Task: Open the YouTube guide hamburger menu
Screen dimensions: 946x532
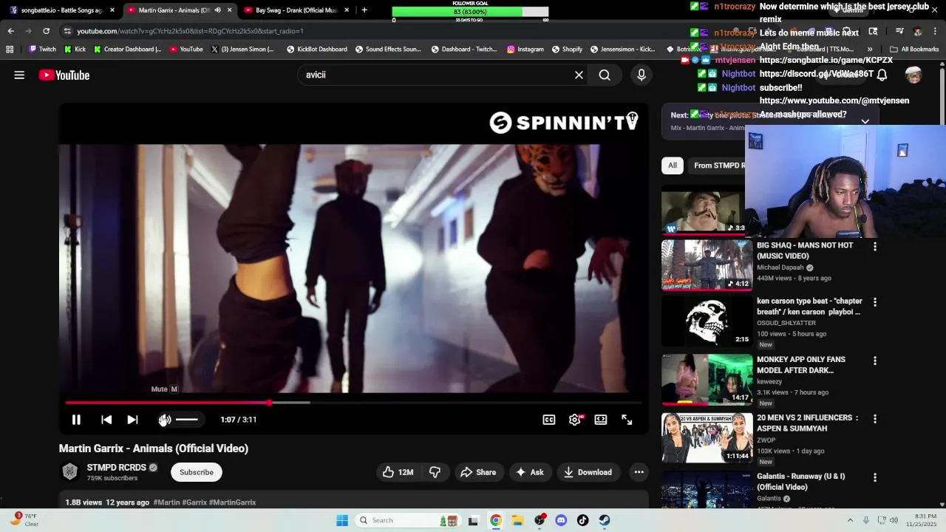Action: click(19, 75)
